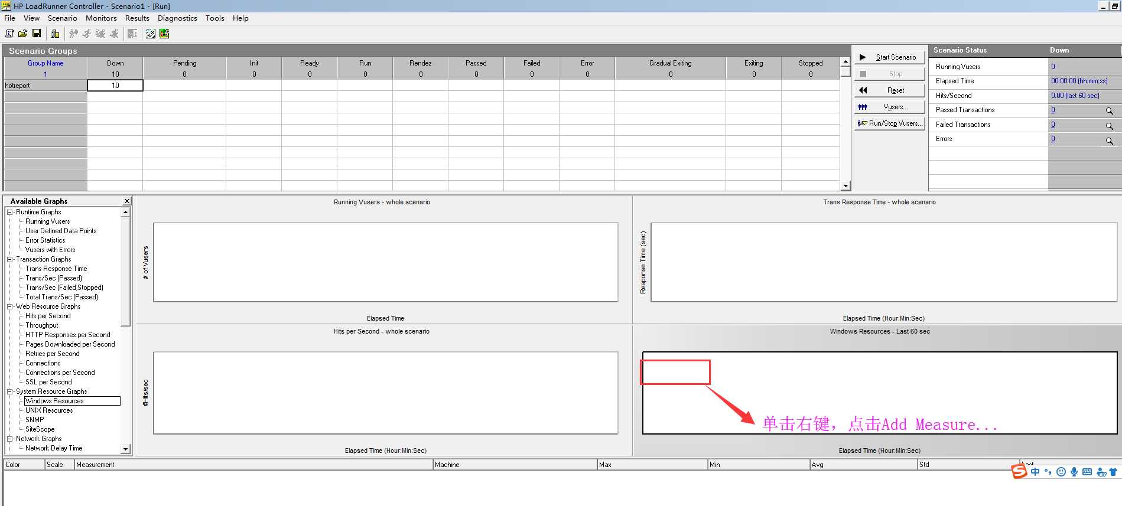The height and width of the screenshot is (506, 1122).
Task: Collapse the Web Resource Graphs node
Action: pos(10,306)
